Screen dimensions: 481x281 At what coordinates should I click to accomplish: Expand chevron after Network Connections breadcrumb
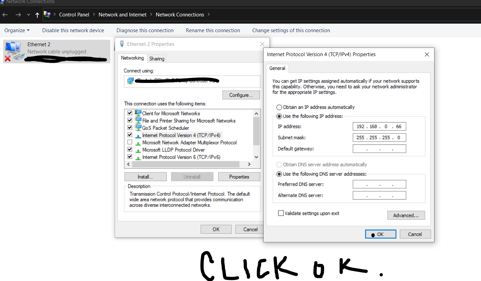click(209, 15)
